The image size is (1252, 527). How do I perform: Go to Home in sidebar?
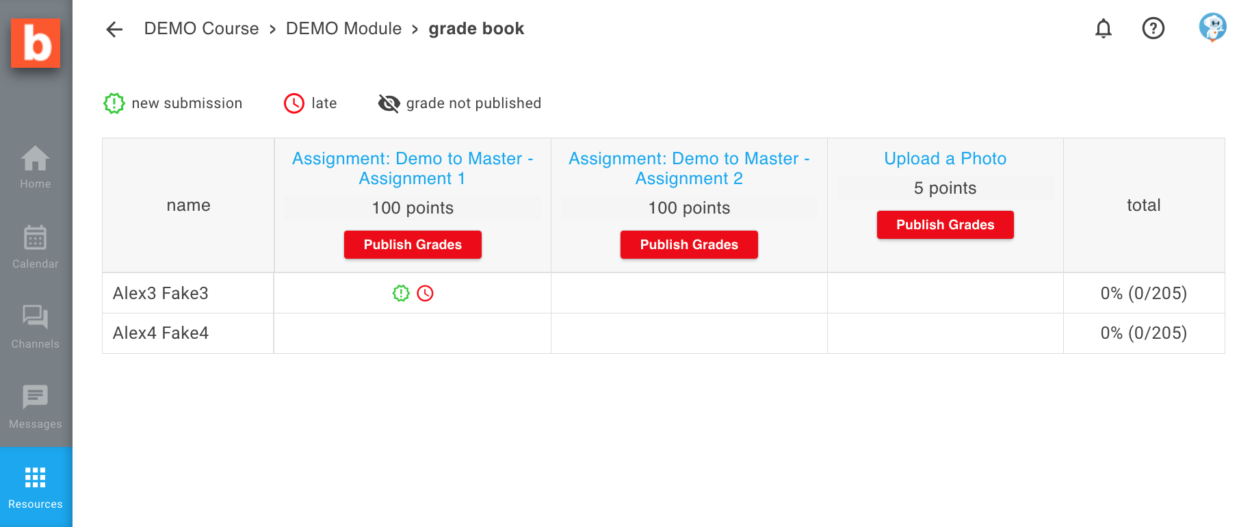[x=36, y=167]
